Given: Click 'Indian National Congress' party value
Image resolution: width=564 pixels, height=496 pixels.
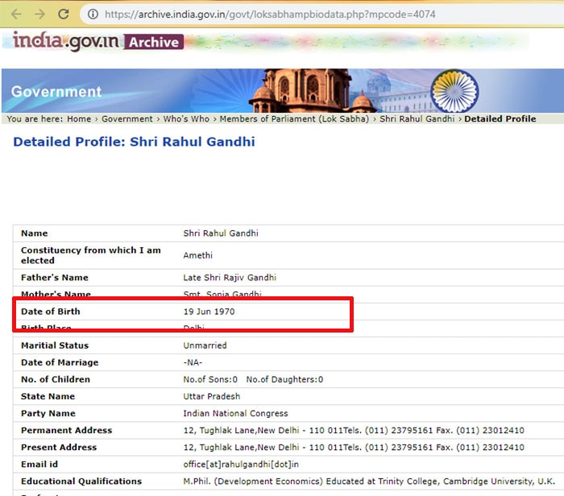Looking at the screenshot, I should [235, 413].
